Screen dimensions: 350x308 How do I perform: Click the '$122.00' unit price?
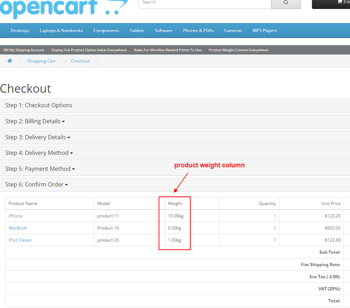tap(333, 240)
